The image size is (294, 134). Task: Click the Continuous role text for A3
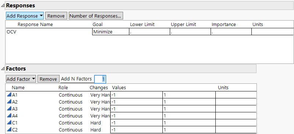71,109
